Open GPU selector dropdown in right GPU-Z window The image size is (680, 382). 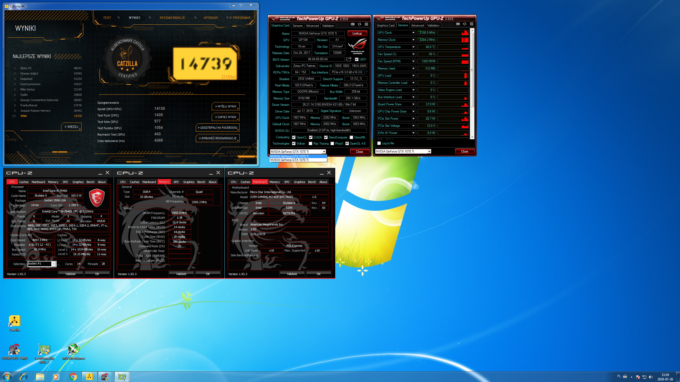pos(429,151)
